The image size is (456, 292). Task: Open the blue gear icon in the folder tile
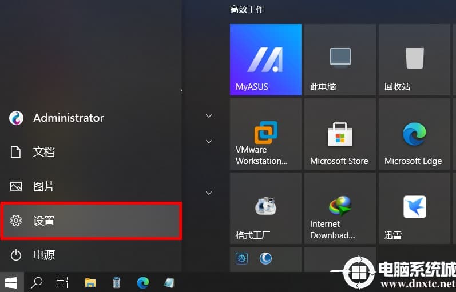[x=241, y=258]
